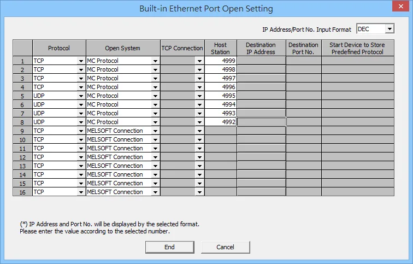Click the Host Station field showing 4996

click(221, 87)
